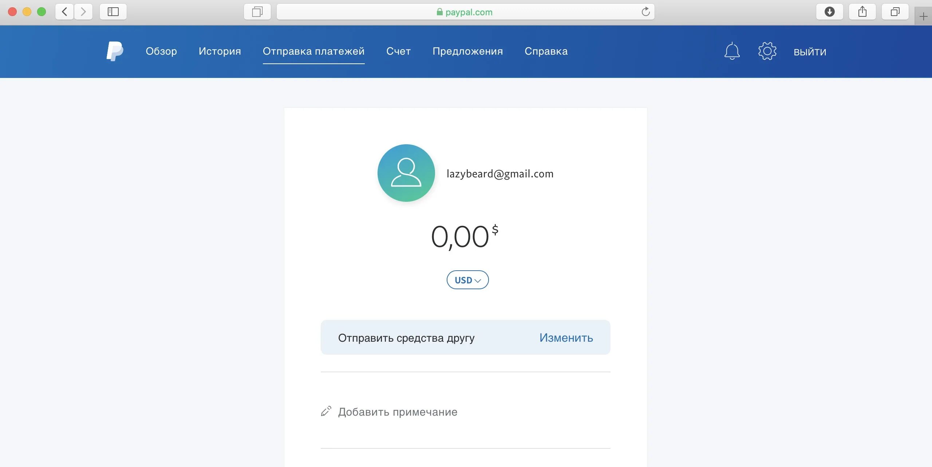
Task: Add a new tab with plus button
Action: pos(923,16)
